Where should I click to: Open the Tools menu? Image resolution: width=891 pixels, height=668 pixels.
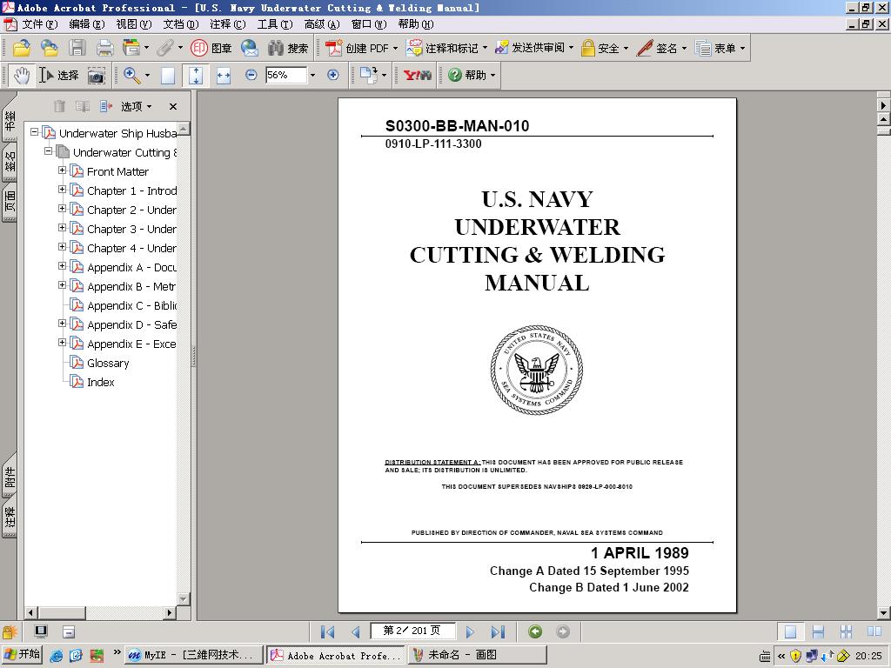[275, 24]
